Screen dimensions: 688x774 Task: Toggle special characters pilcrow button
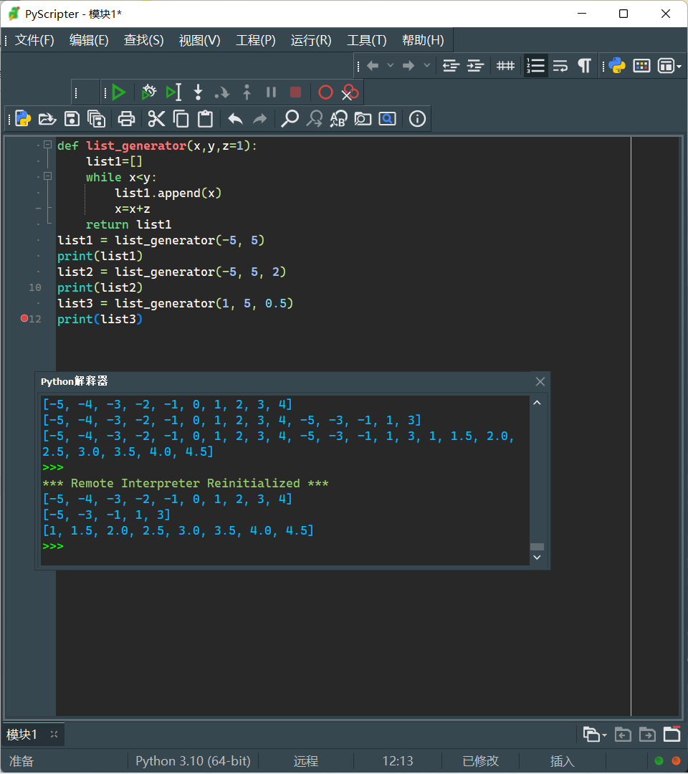click(x=585, y=66)
